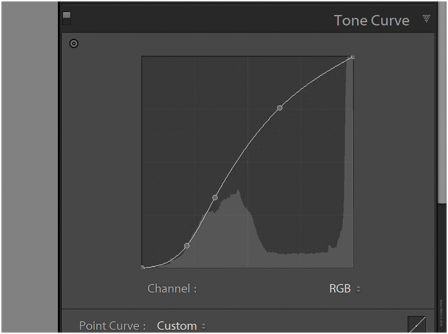Collapse the Tone Curve panel triangle
The image size is (448, 334).
click(x=426, y=19)
